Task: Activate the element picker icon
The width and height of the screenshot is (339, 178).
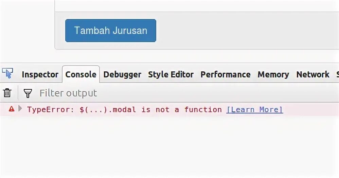Action: (7, 73)
